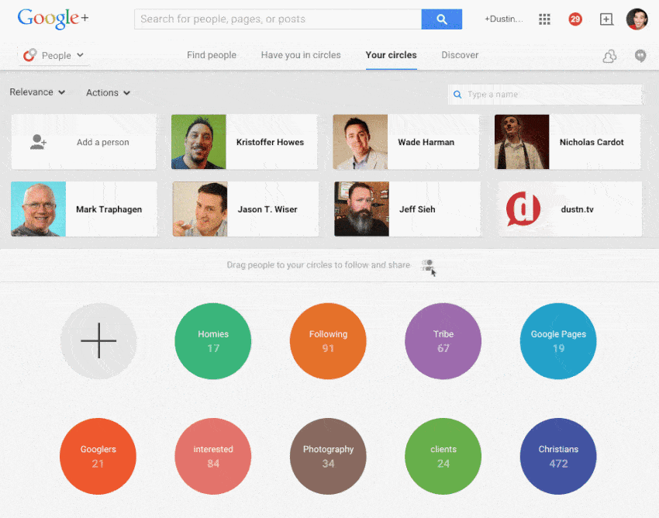
Task: Open the Google apps grid icon
Action: (544, 19)
